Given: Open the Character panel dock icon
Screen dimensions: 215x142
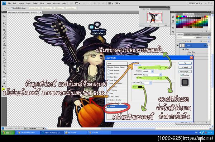Looking at the screenshot, I should coord(173,28).
